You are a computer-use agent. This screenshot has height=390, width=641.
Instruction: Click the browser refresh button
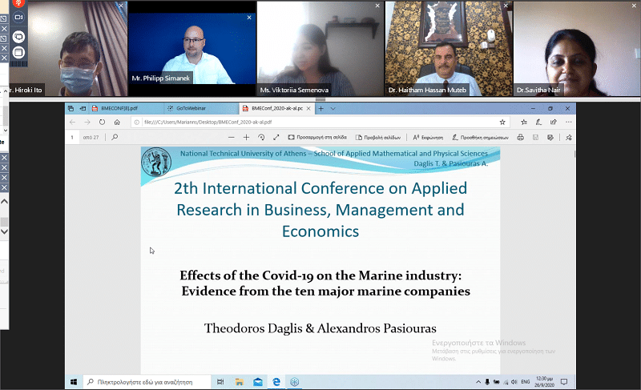pyautogui.click(x=102, y=123)
